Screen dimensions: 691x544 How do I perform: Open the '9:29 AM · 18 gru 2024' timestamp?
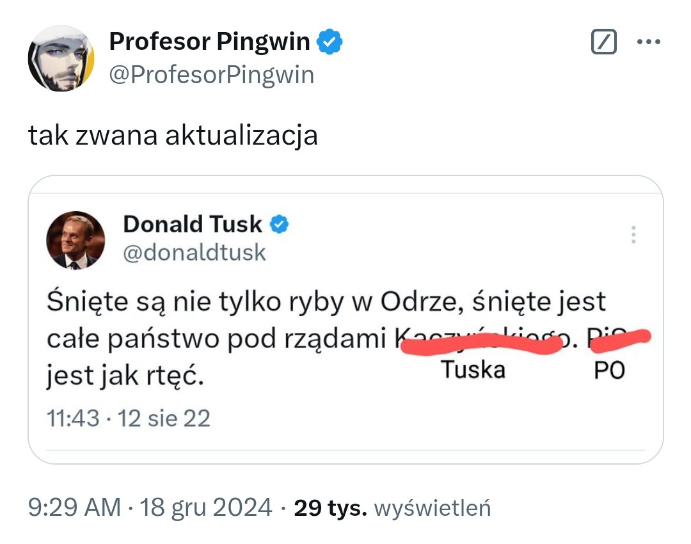coord(150,508)
